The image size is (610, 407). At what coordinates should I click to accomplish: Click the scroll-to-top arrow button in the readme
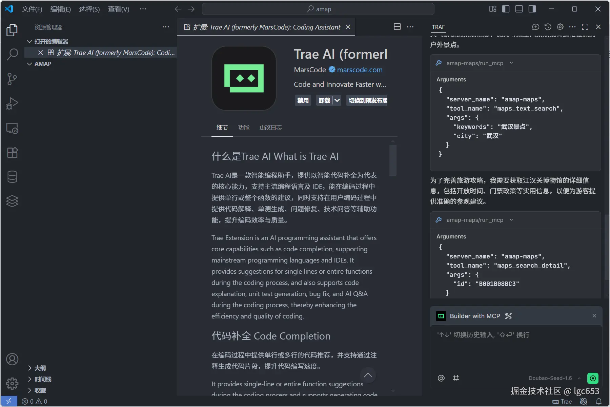(368, 375)
